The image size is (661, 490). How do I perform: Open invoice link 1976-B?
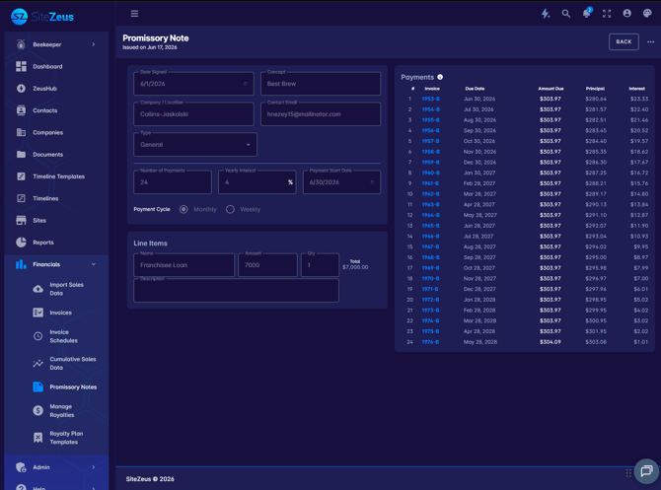(430, 342)
